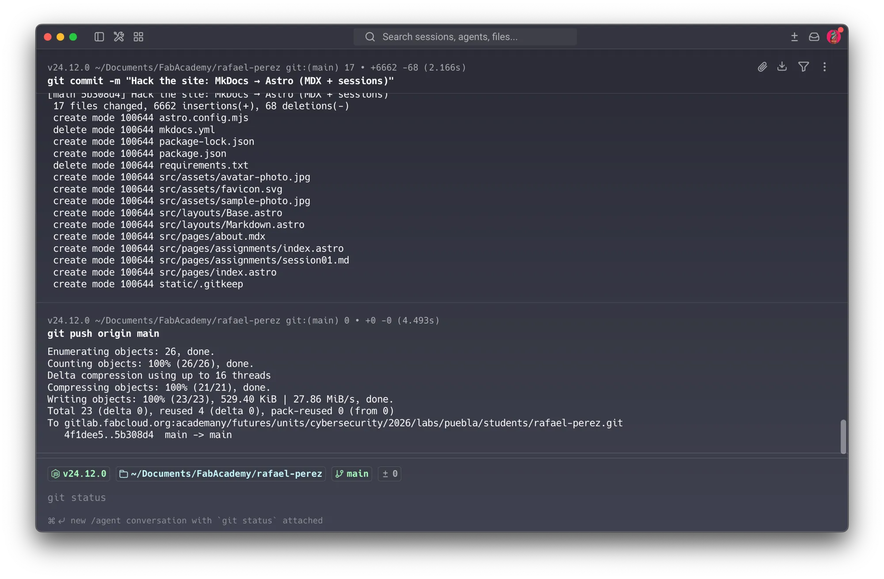The image size is (884, 579).
Task: Open the main git branch chip
Action: tap(352, 474)
